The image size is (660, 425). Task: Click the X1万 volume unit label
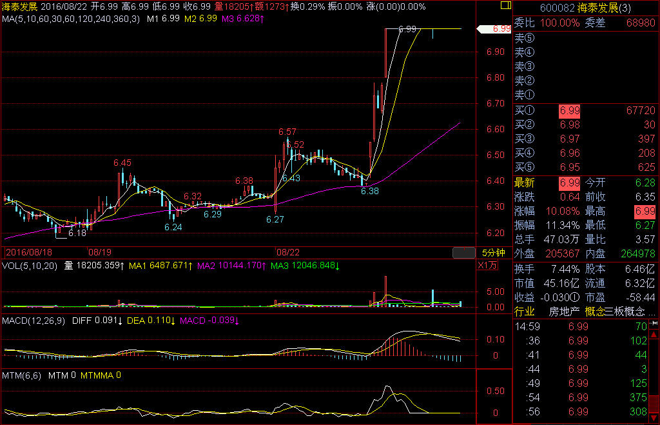pos(487,266)
